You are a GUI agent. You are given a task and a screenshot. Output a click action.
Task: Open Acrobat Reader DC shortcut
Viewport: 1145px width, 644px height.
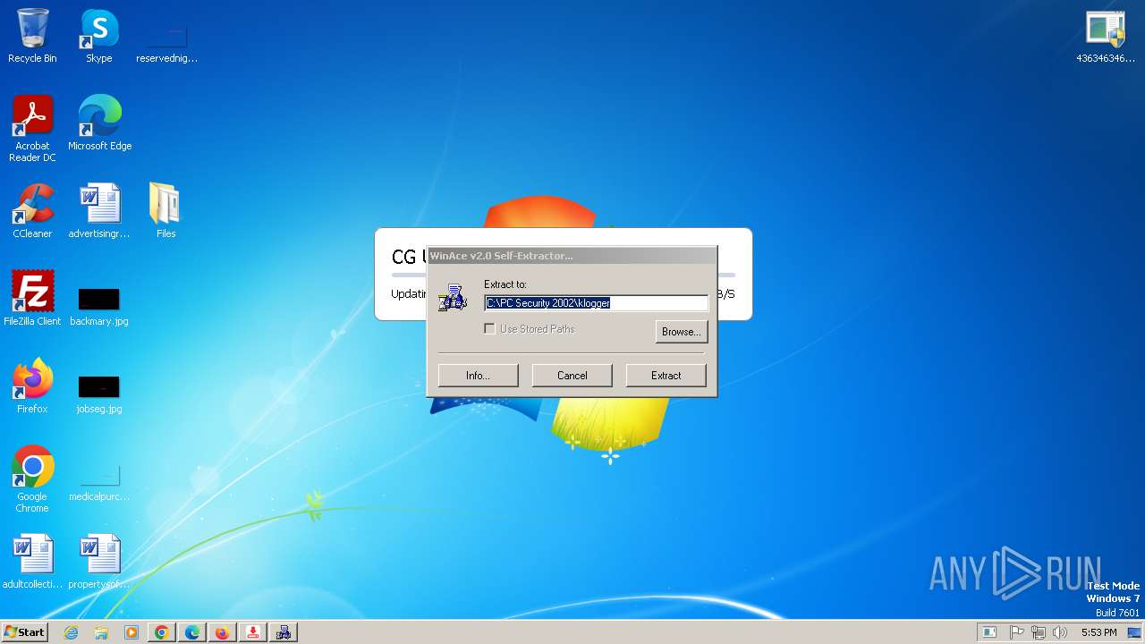coord(32,128)
